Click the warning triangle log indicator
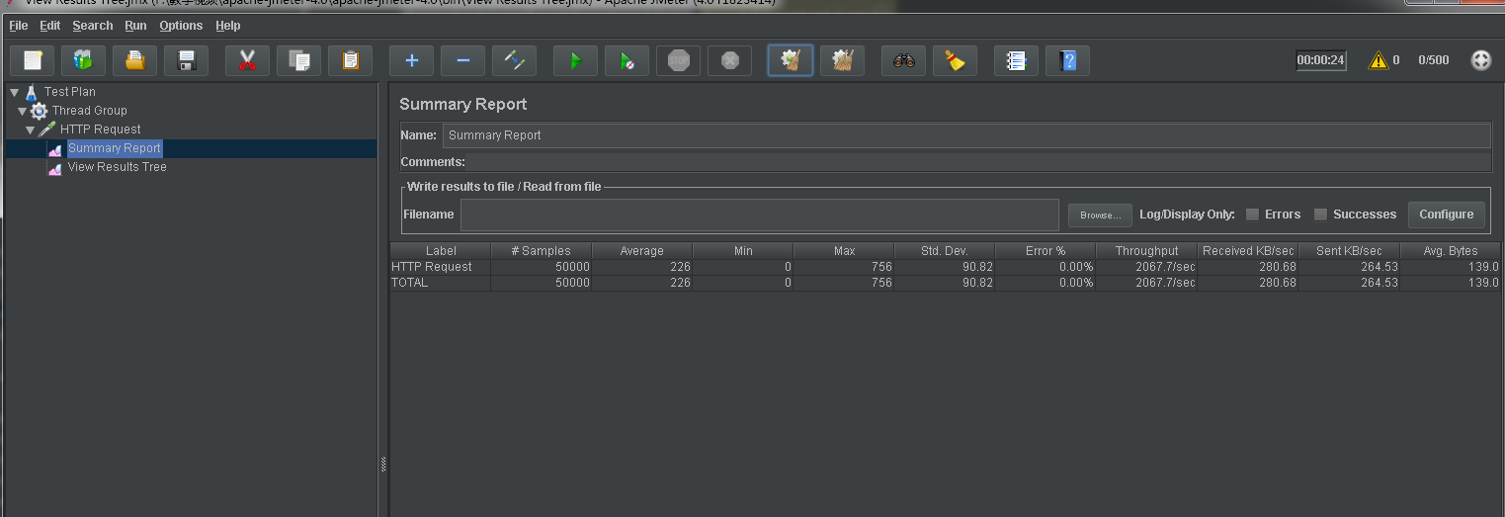1505x517 pixels. [x=1378, y=60]
